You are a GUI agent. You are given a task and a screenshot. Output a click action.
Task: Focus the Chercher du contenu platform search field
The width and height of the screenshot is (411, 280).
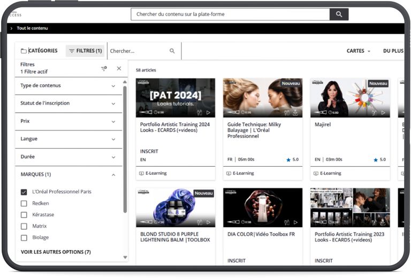coord(230,14)
